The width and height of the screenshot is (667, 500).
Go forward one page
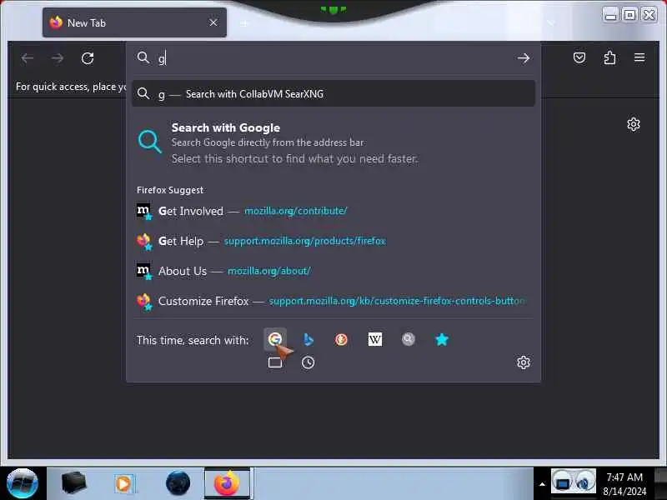click(x=58, y=58)
